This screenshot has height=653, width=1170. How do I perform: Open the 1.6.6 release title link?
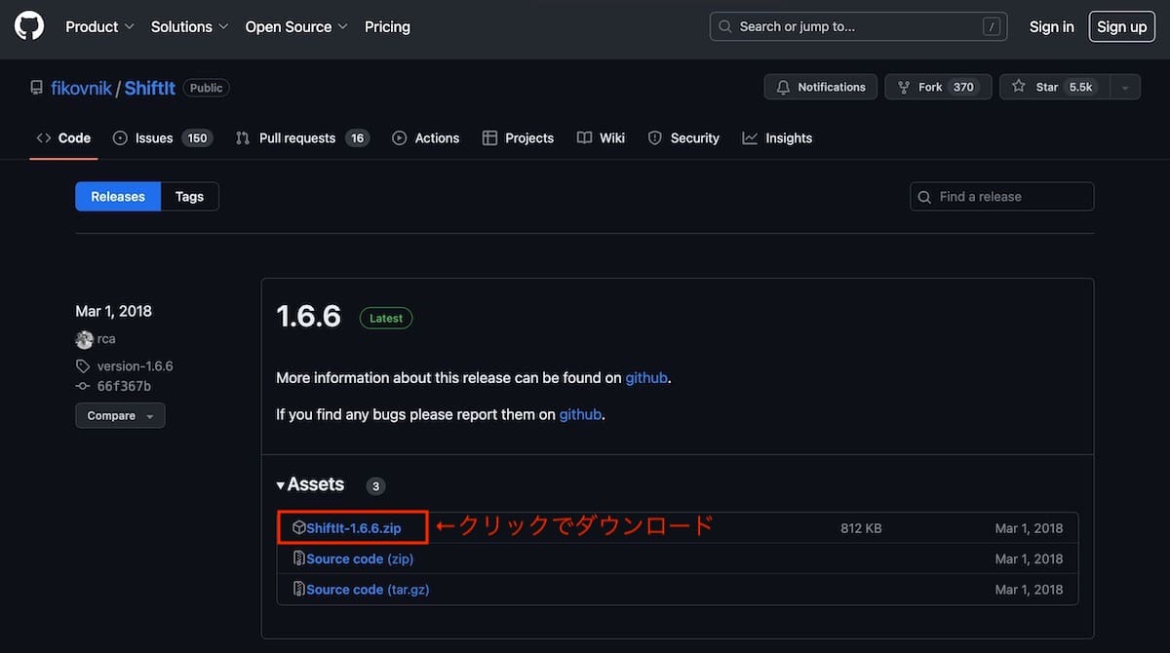coord(308,316)
